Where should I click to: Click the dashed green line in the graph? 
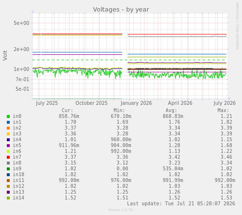tap(130, 60)
